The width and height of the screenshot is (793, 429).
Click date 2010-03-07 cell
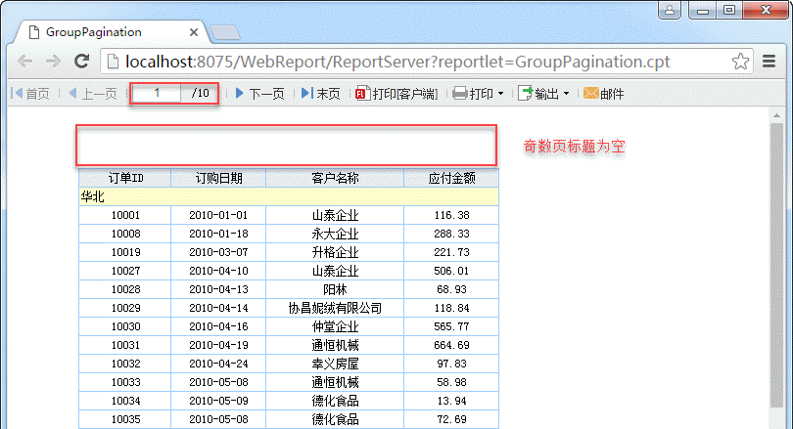point(218,252)
